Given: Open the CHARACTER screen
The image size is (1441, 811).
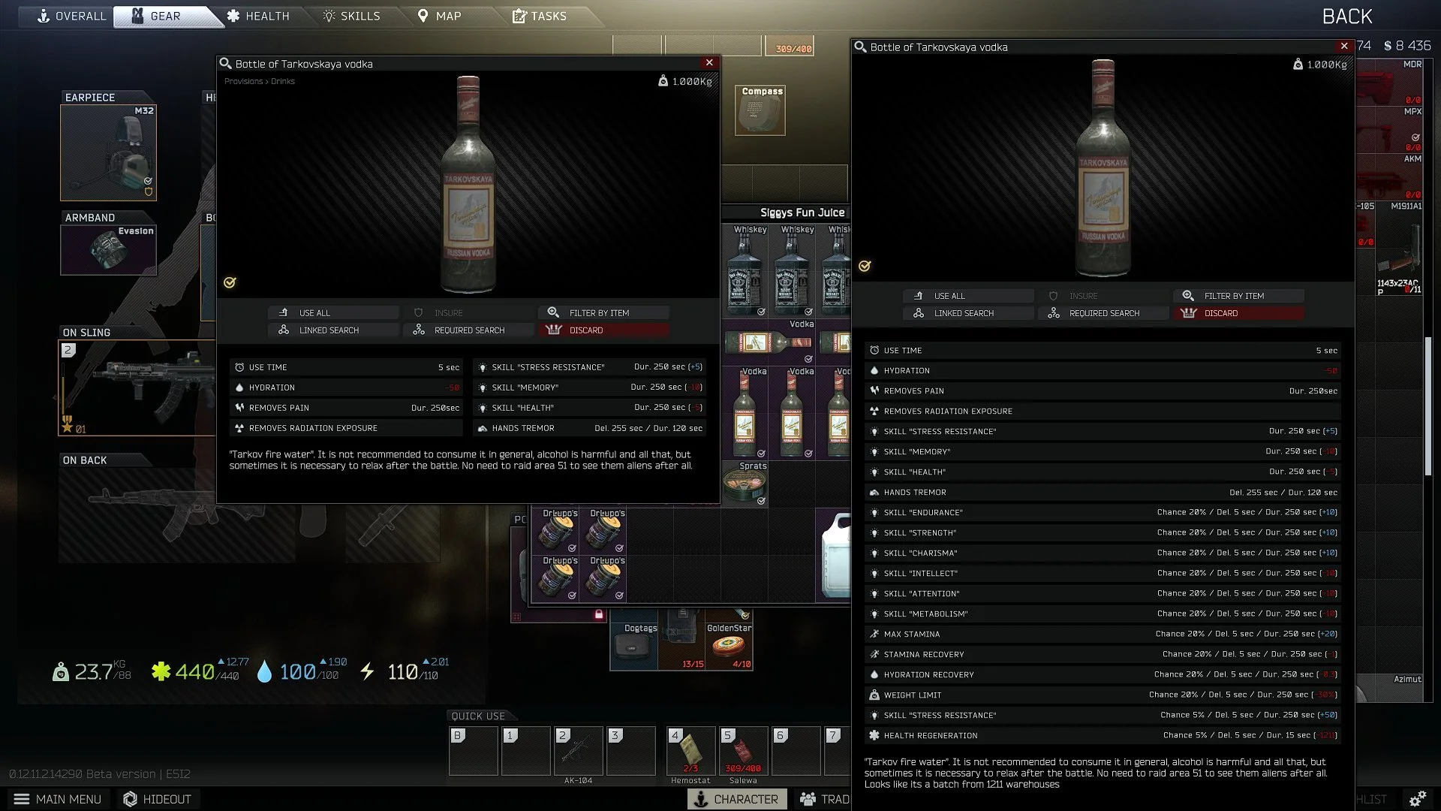Looking at the screenshot, I should coord(737,799).
